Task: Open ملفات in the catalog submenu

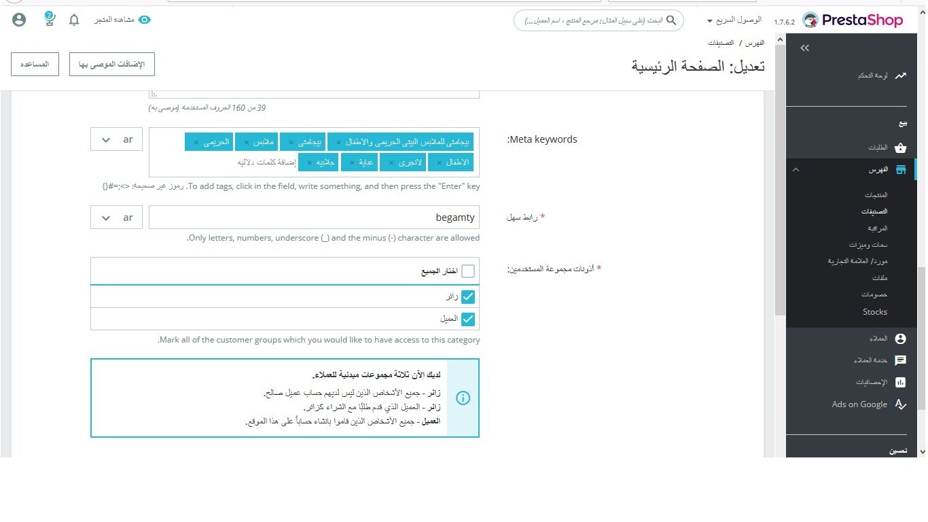Action: coord(880,278)
